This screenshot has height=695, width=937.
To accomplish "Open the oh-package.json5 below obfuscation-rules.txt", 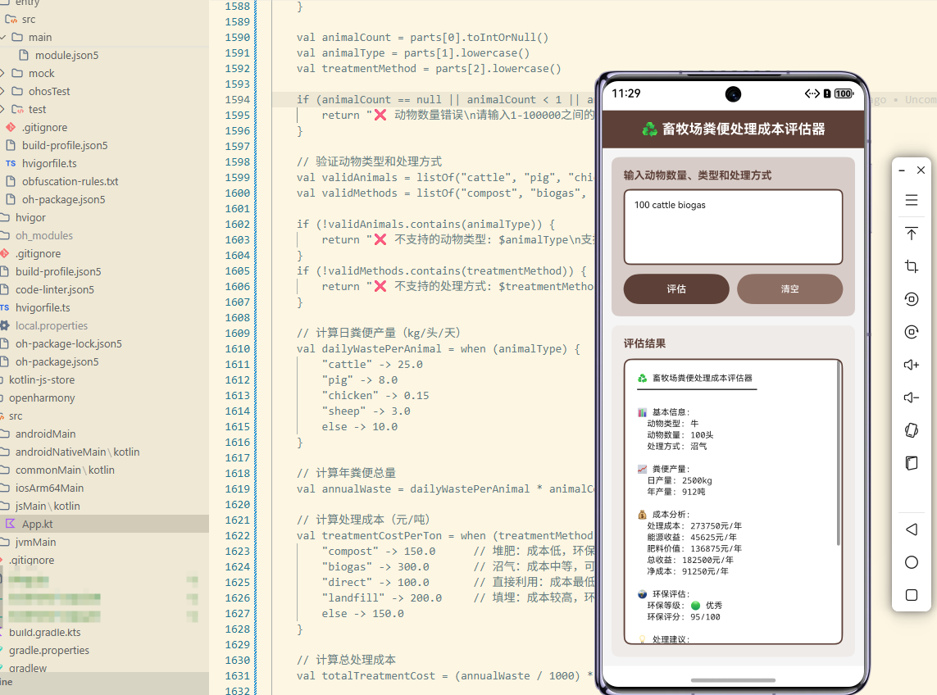I will [x=63, y=200].
